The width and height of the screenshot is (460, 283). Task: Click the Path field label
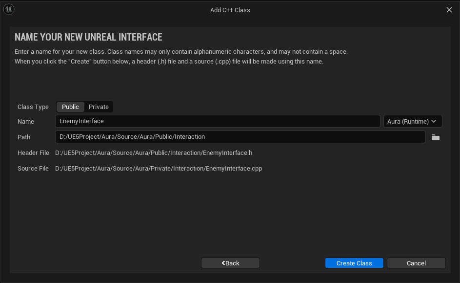click(x=24, y=137)
